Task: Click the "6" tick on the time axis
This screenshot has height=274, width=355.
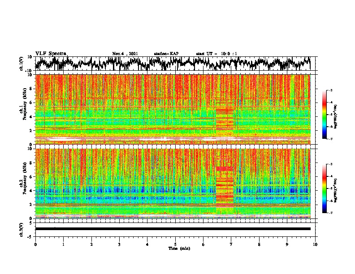Action: 203,244
